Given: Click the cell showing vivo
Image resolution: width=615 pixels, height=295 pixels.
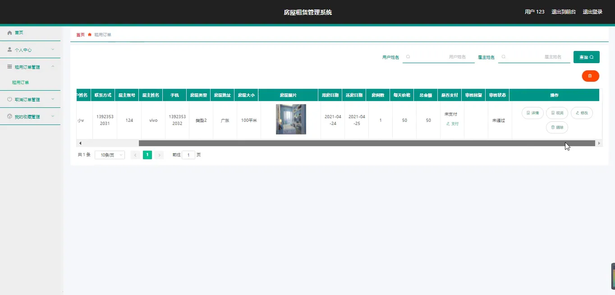Looking at the screenshot, I should 153,120.
